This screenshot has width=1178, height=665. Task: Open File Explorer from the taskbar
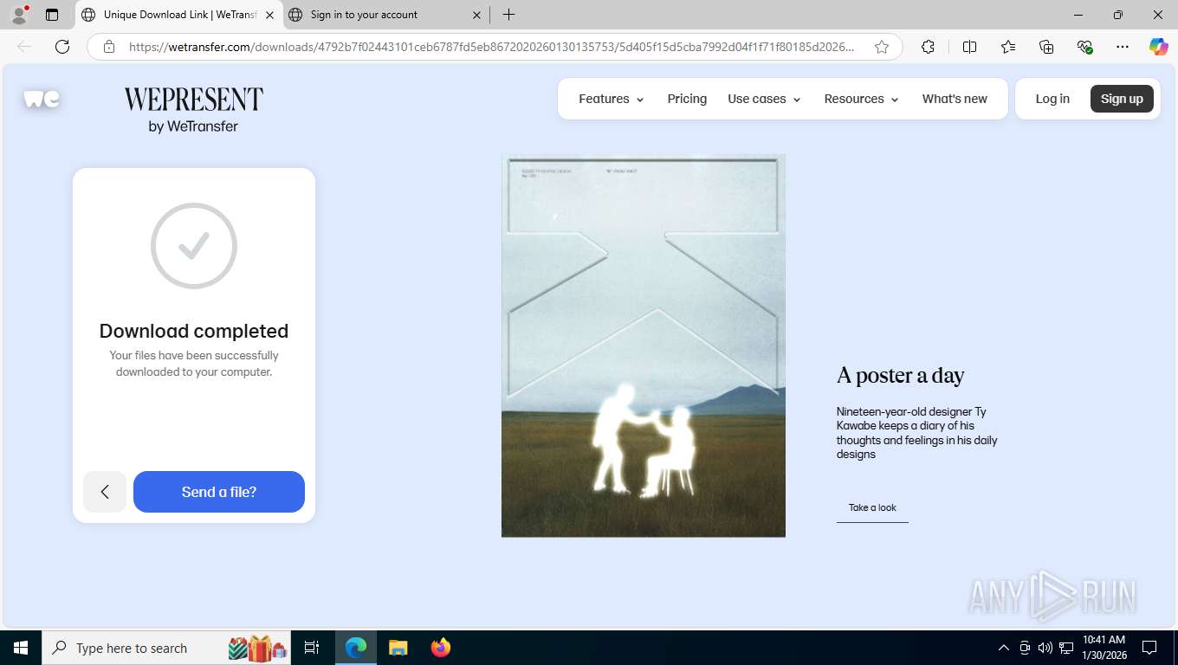click(398, 648)
